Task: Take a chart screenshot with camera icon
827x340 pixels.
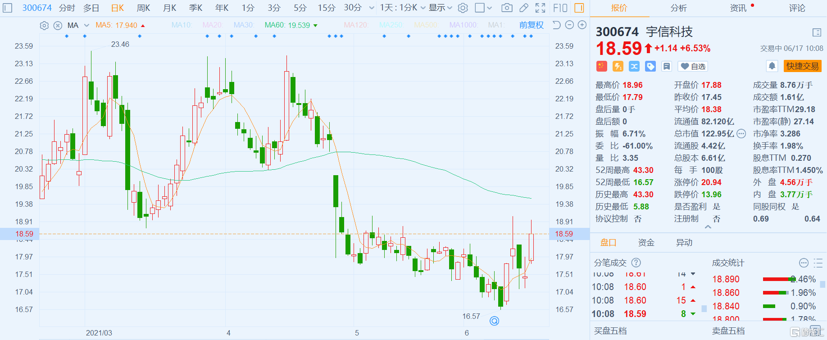Action: coord(507,8)
